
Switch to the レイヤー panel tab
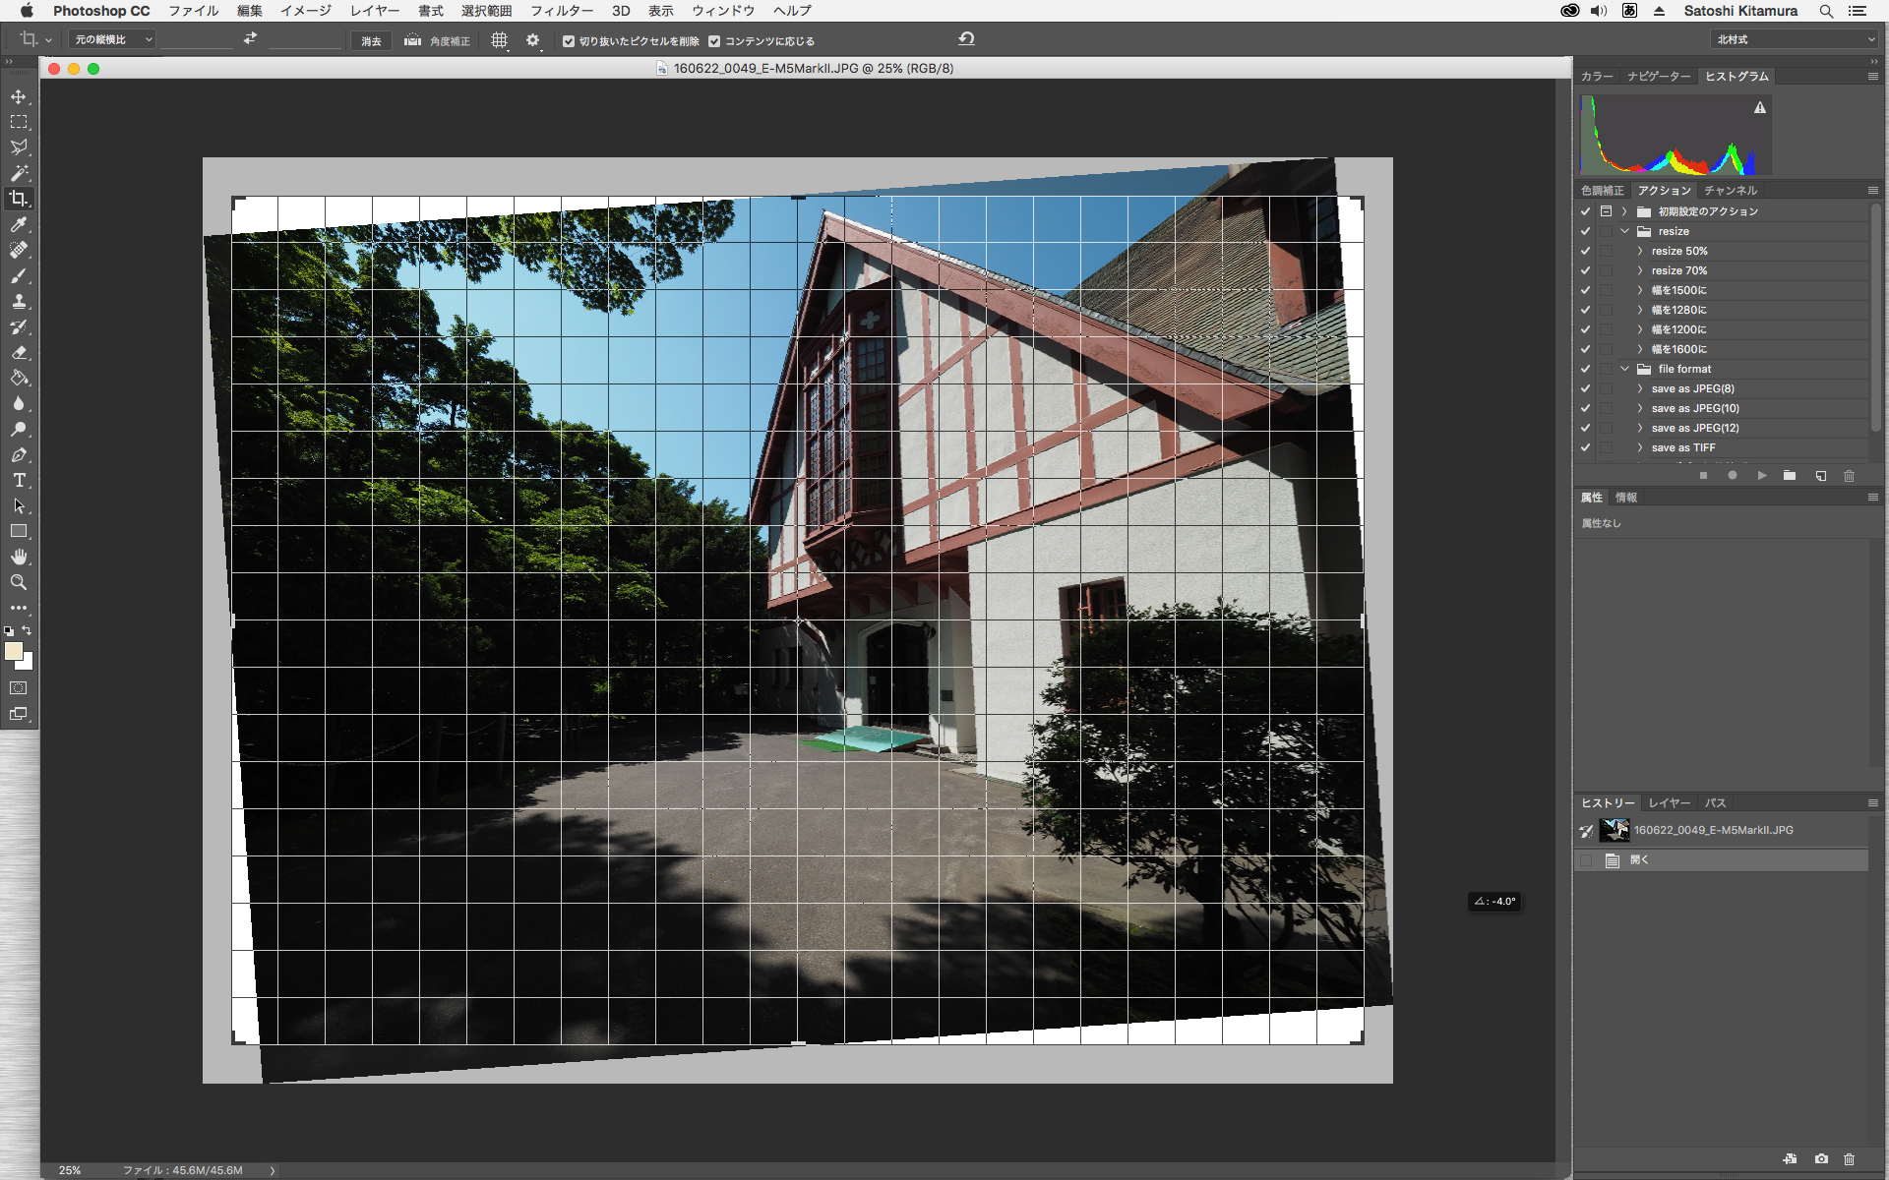[x=1669, y=803]
